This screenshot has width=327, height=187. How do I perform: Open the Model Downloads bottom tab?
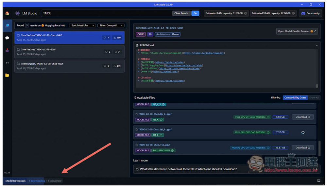[15, 181]
